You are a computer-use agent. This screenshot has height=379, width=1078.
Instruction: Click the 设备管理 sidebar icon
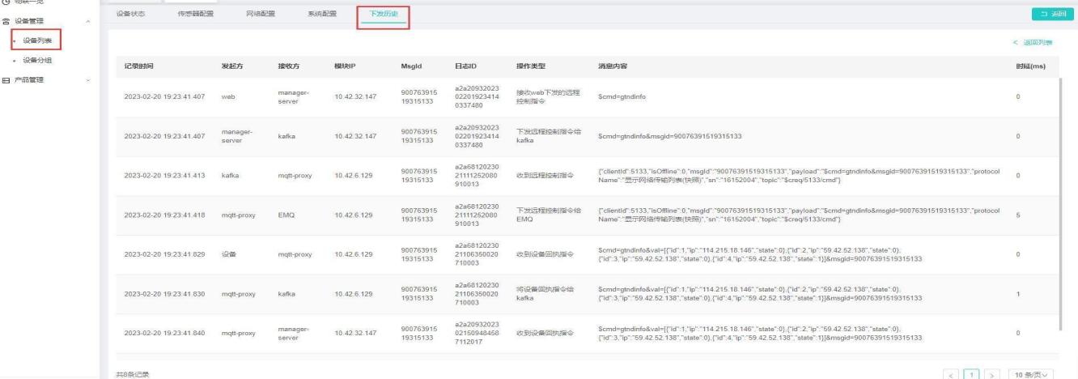tap(6, 21)
